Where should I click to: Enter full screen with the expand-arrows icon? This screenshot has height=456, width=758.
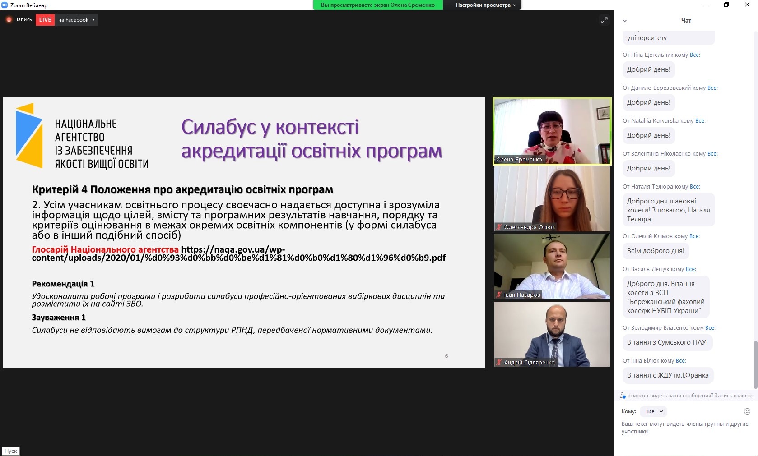tap(604, 20)
